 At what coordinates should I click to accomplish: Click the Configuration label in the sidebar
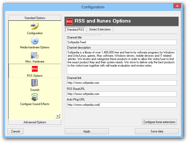35,33
